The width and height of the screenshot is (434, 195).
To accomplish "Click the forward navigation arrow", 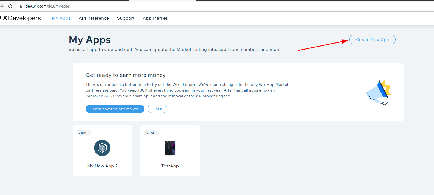I will [x=2, y=6].
